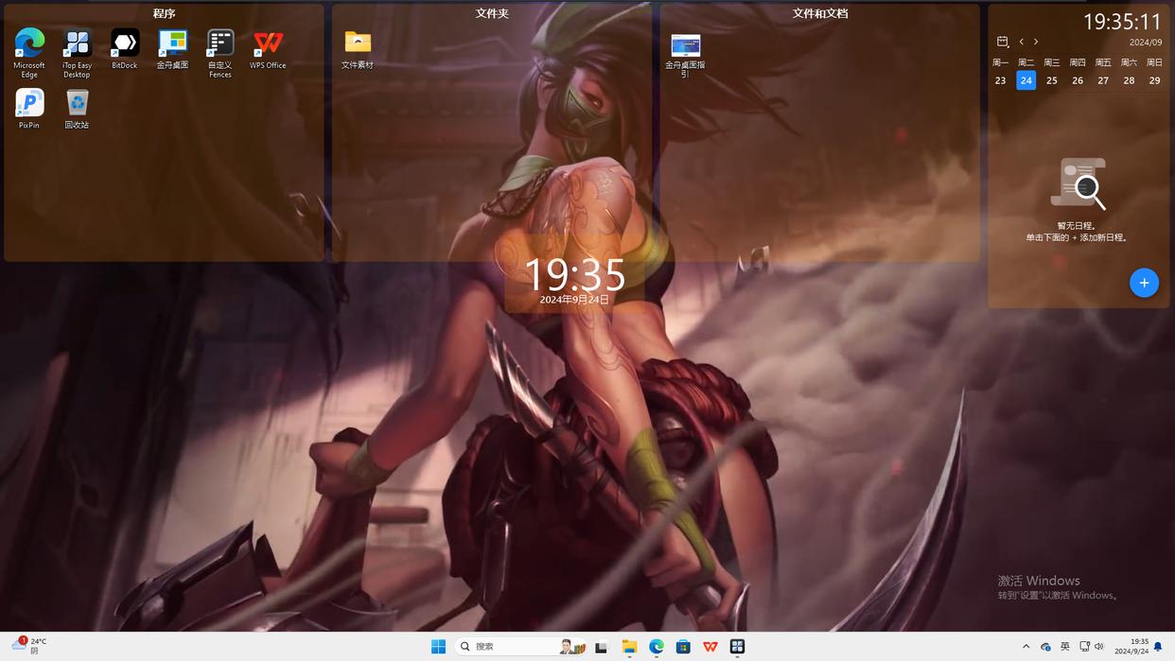Image resolution: width=1175 pixels, height=661 pixels.
Task: Select the WPS Office desktop icon
Action: tap(268, 43)
